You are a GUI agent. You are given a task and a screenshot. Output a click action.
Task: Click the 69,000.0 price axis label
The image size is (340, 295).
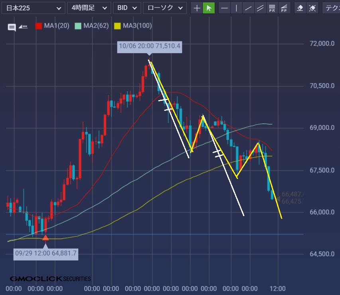click(x=322, y=128)
